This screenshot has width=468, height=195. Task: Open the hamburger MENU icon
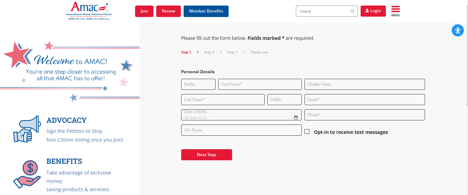(x=396, y=11)
